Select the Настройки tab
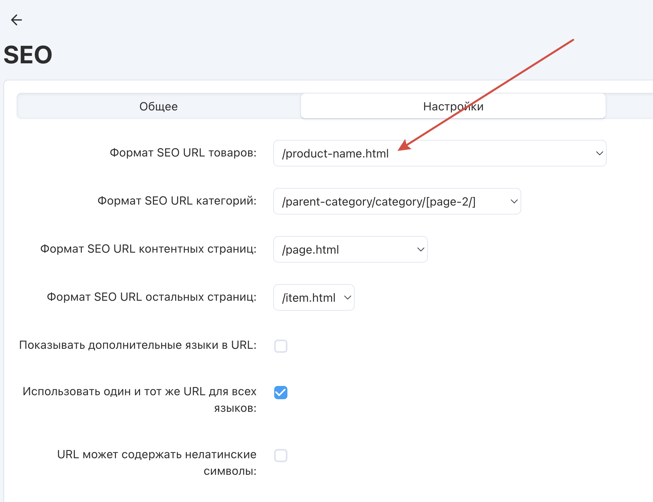Screen dimensions: 653x502 pos(453,106)
